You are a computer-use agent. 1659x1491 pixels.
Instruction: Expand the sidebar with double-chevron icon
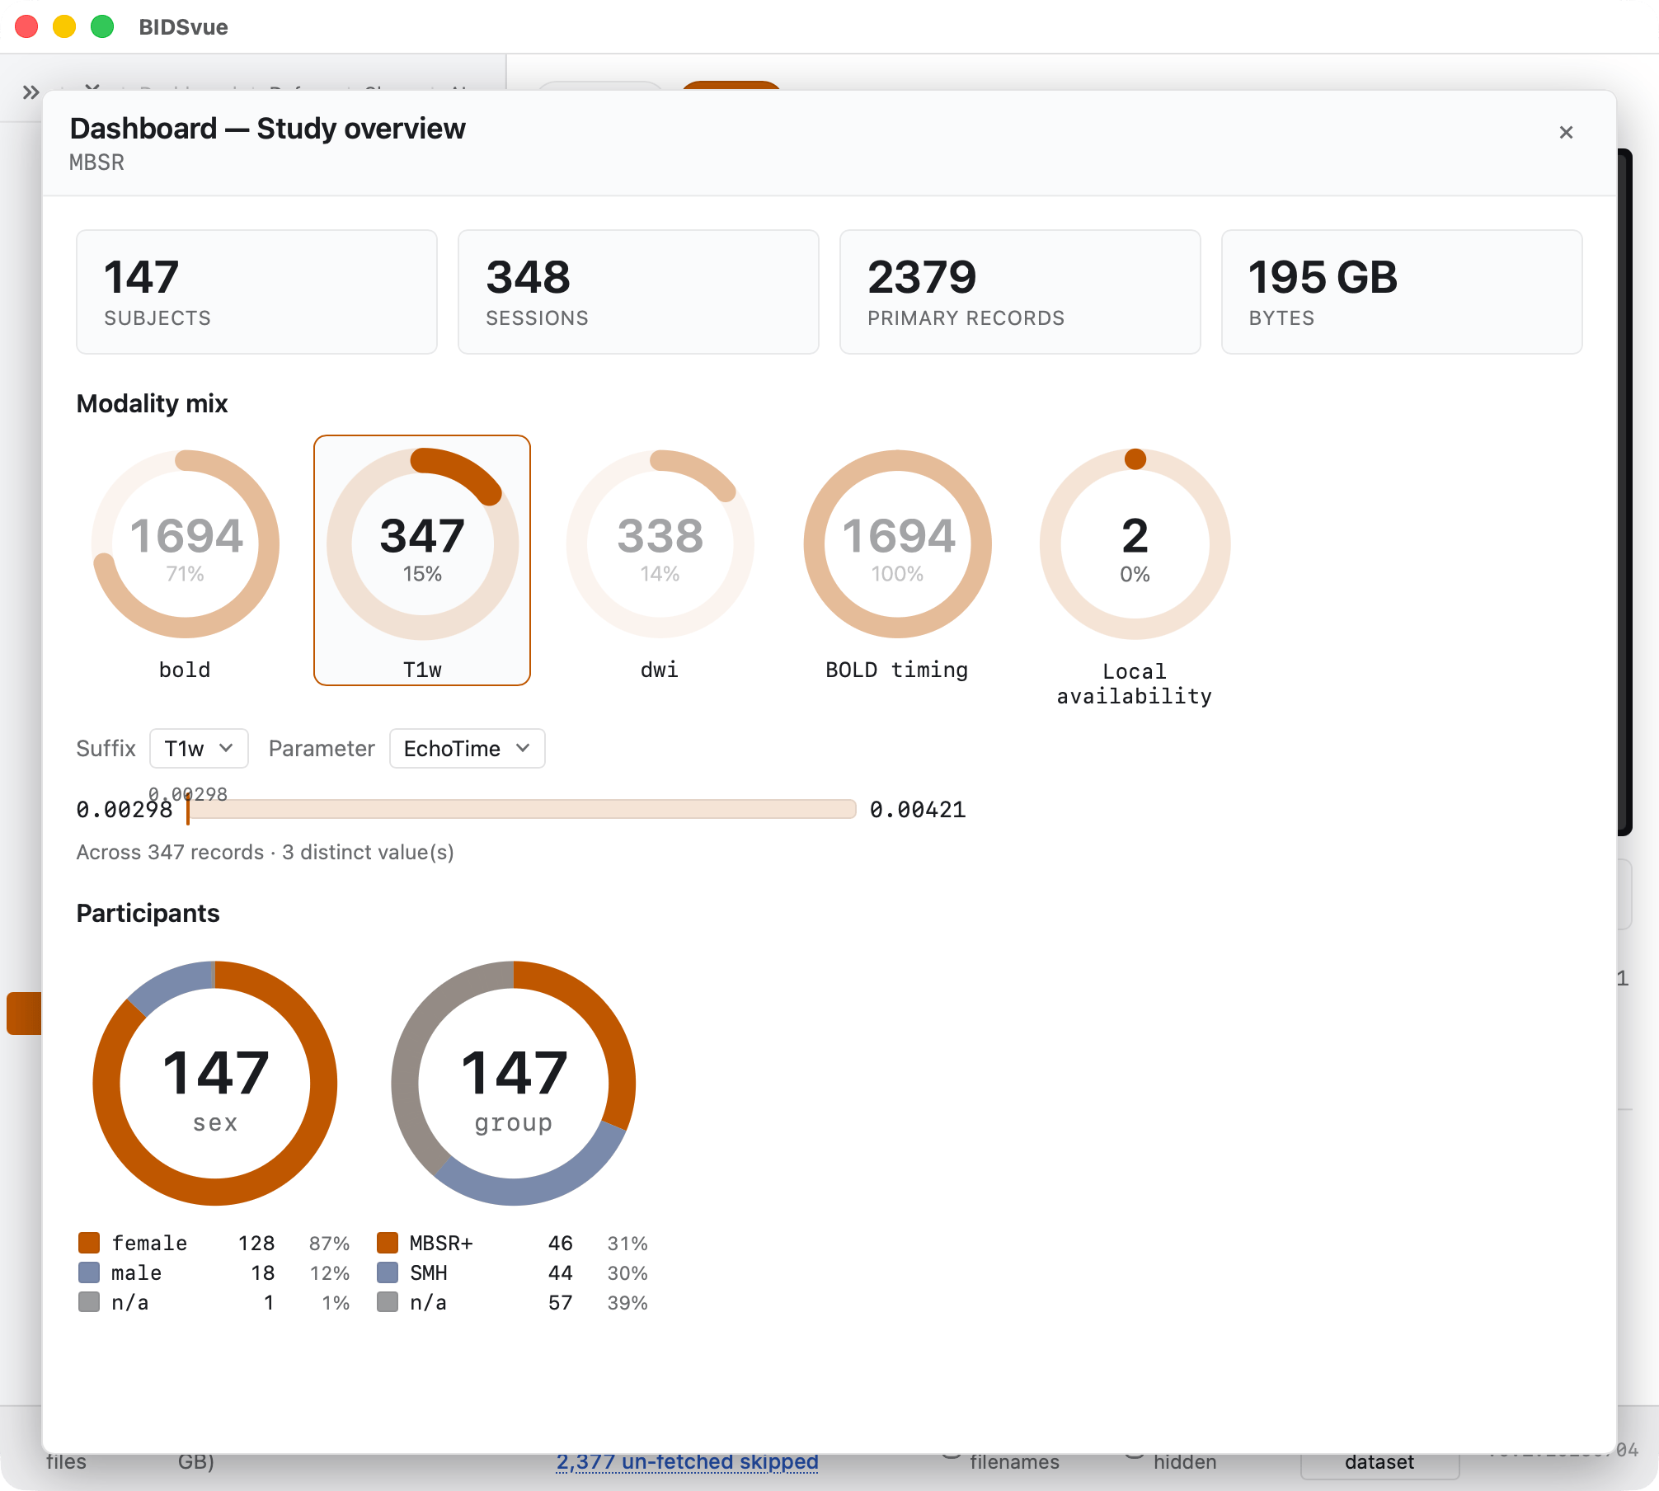31,92
